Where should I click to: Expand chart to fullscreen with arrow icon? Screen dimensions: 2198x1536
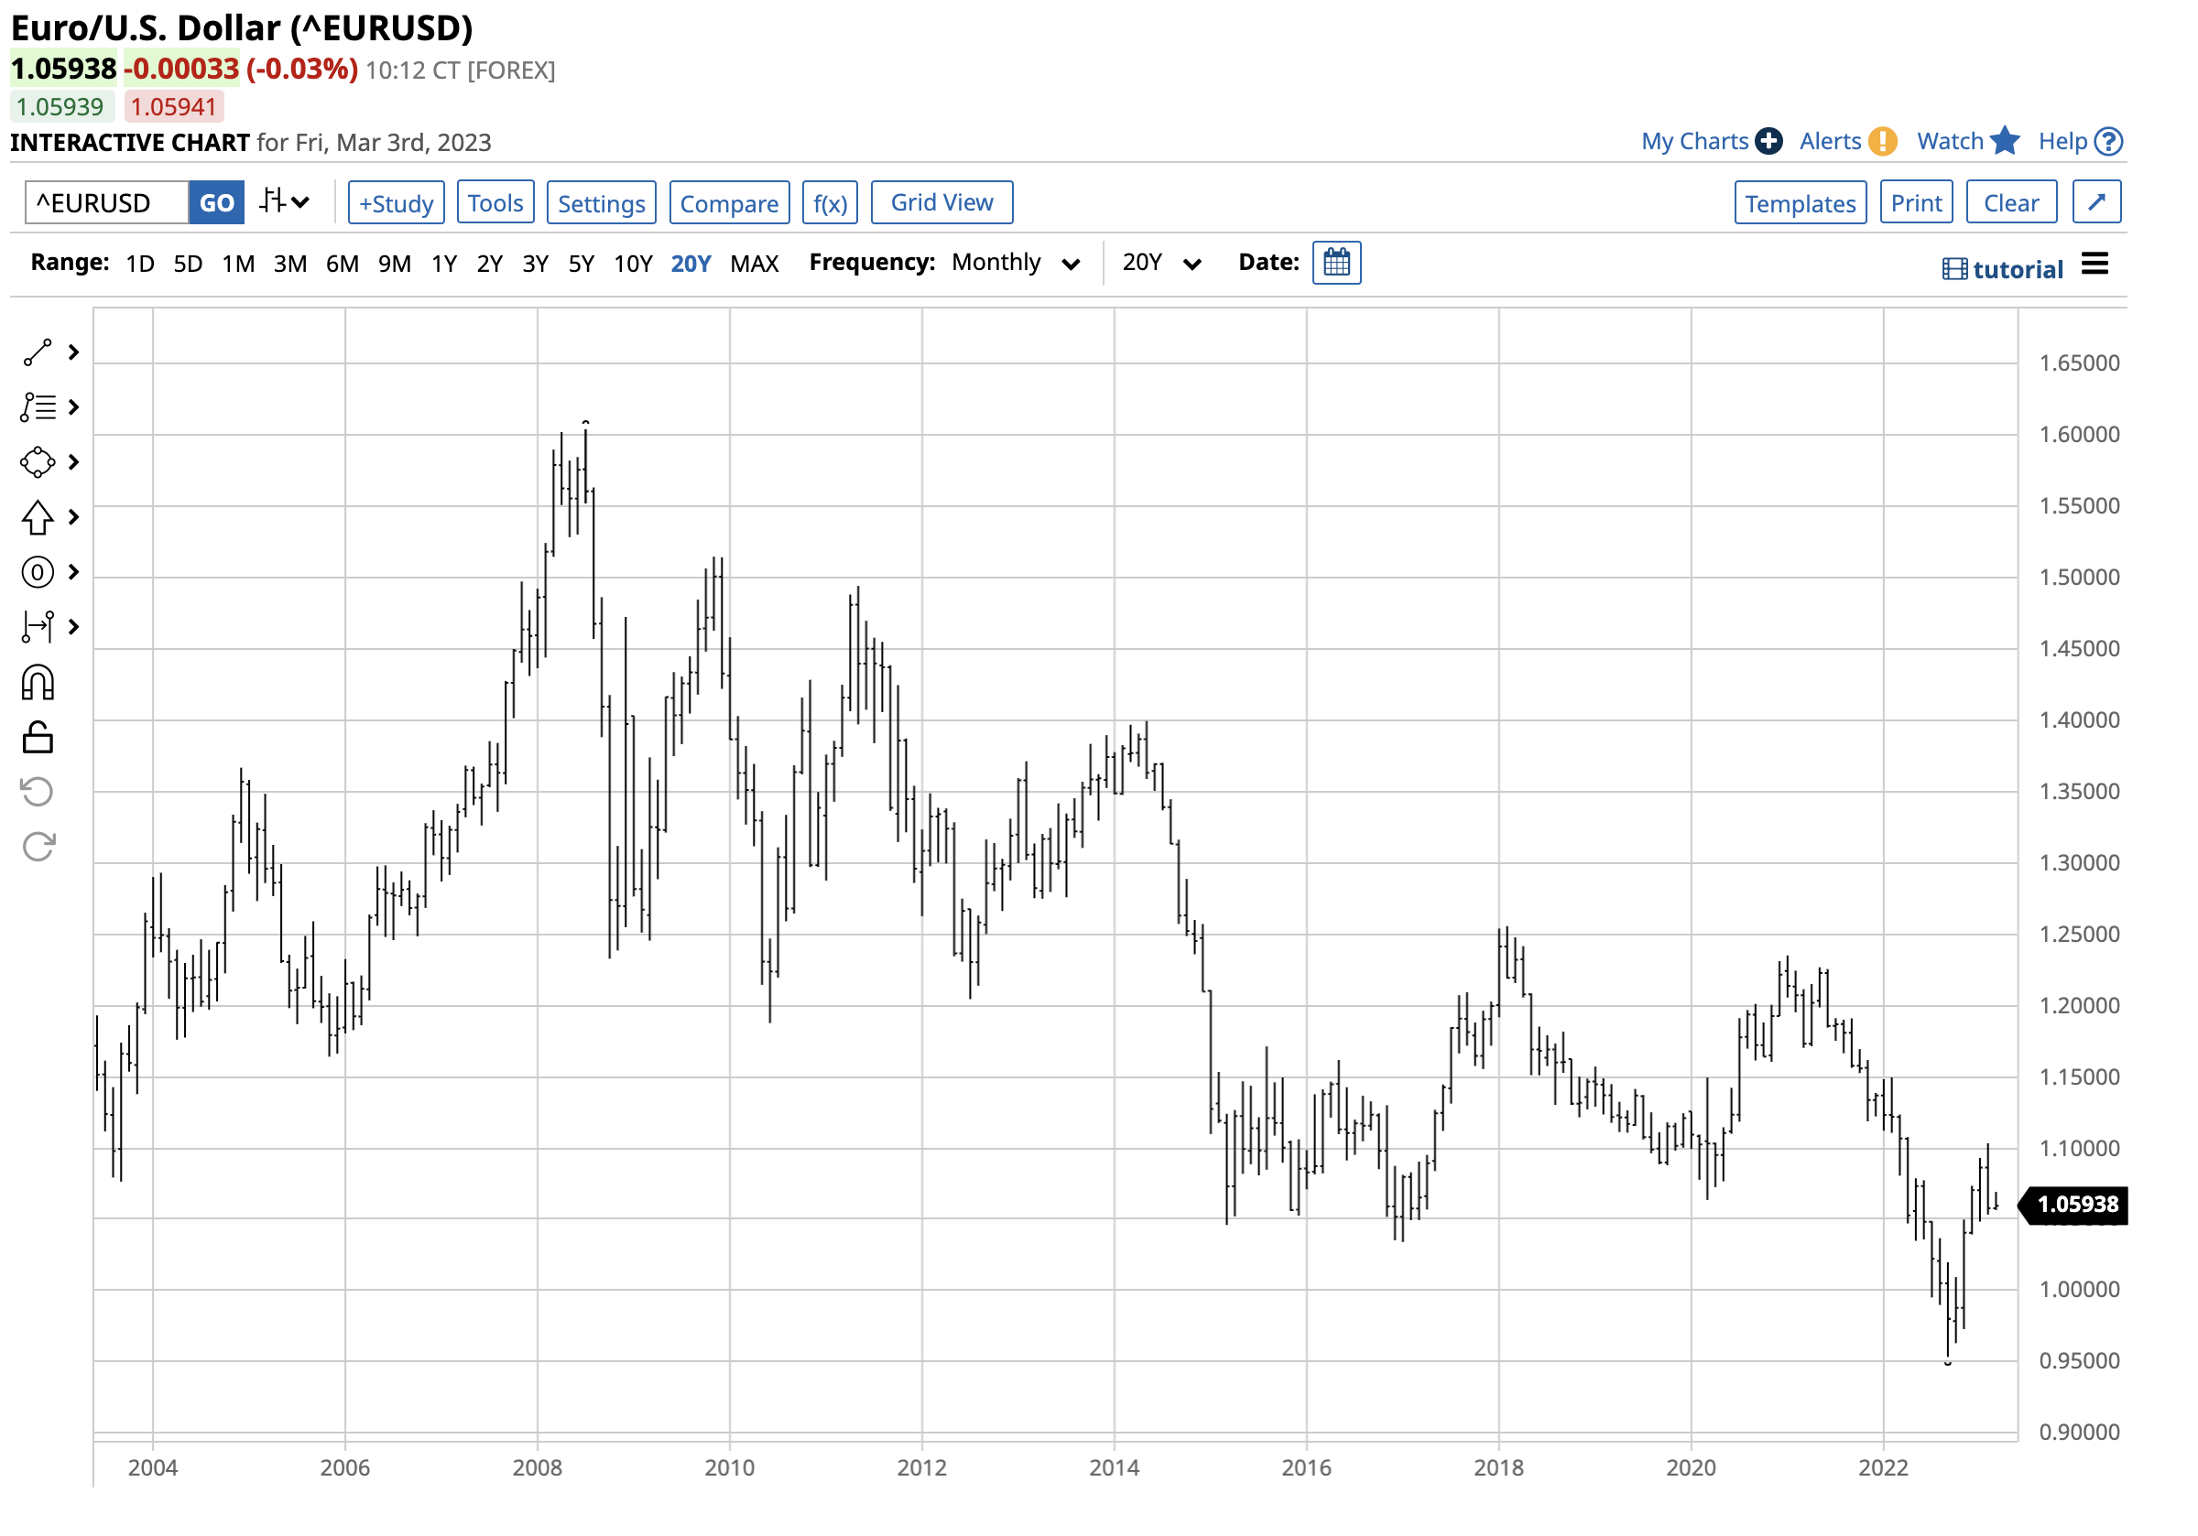tap(2096, 202)
